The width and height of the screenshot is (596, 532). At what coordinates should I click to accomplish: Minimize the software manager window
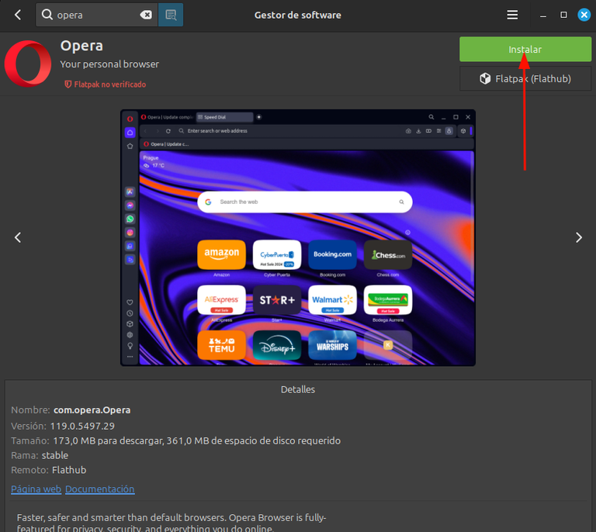pyautogui.click(x=543, y=16)
